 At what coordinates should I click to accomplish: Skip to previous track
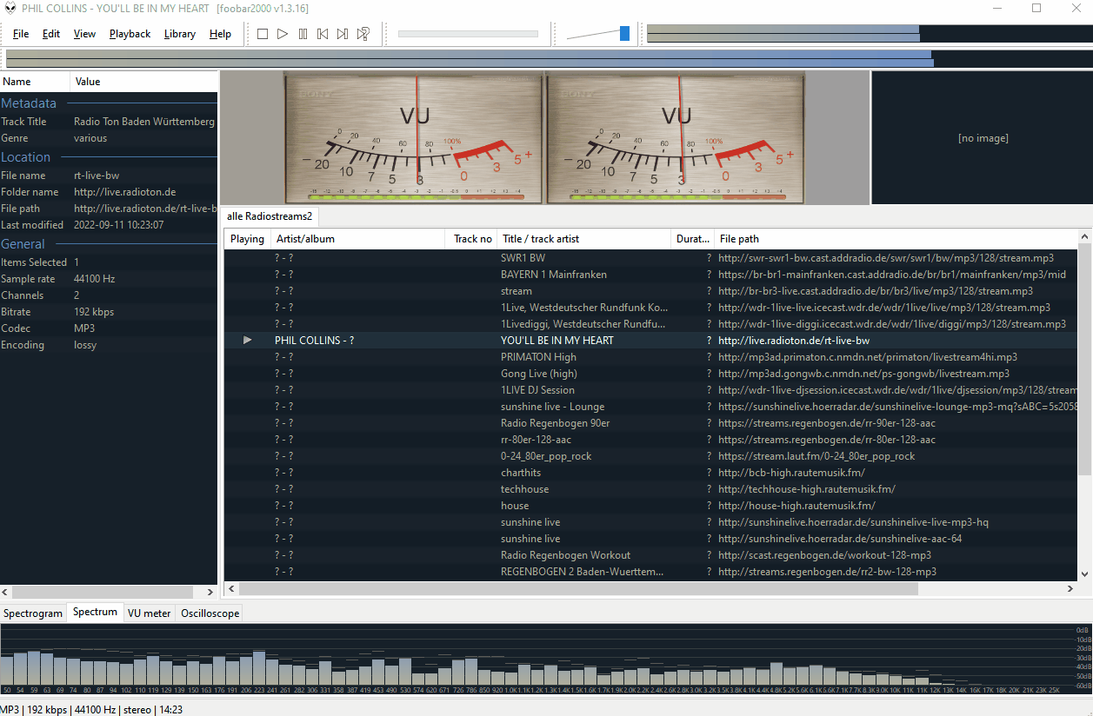[323, 34]
